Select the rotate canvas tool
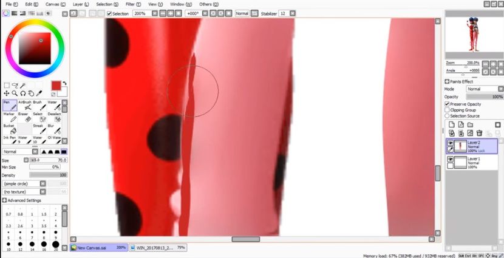The image size is (504, 258). [x=23, y=93]
